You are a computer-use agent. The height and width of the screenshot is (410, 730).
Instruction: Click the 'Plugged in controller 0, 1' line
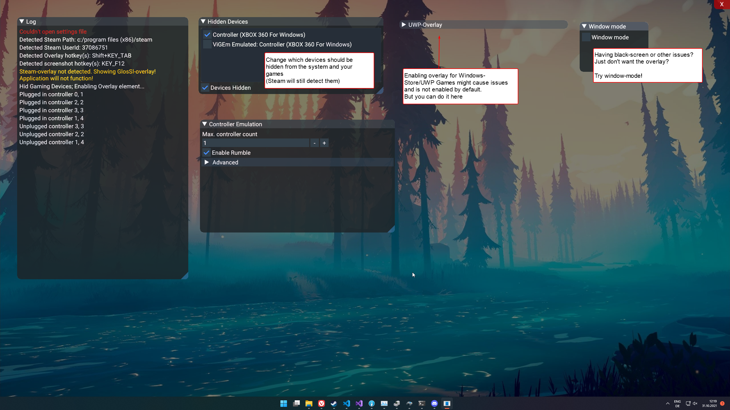point(51,94)
